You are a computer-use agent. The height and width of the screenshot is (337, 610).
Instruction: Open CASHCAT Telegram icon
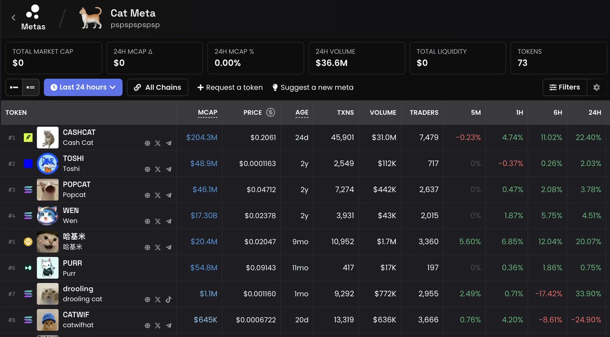click(x=168, y=143)
